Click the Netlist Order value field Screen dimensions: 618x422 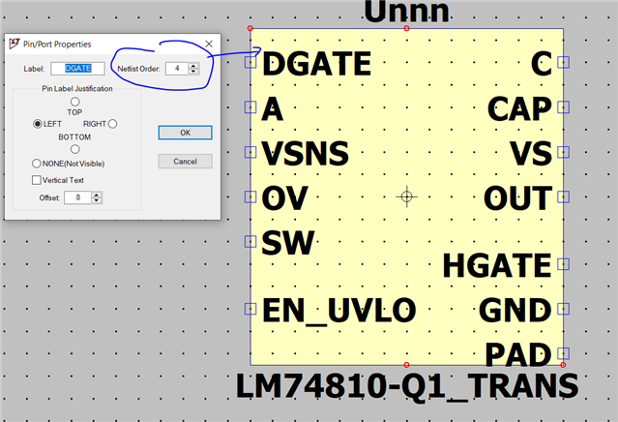(x=177, y=68)
